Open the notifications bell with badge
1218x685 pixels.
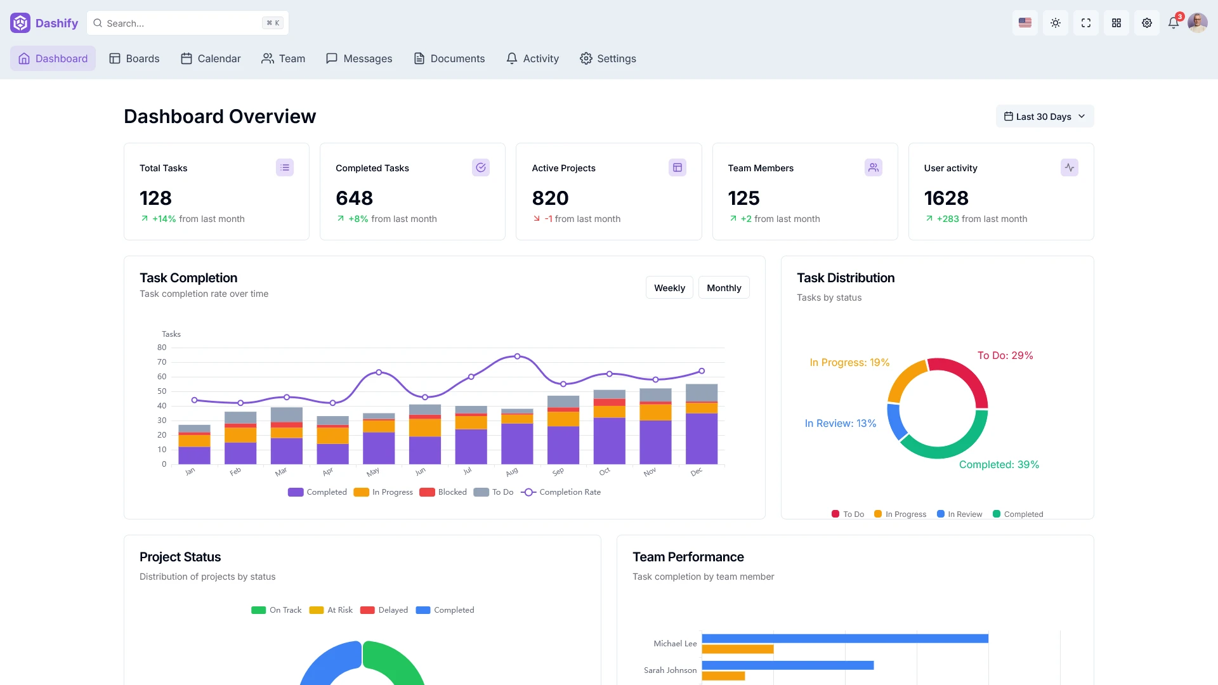tap(1174, 22)
